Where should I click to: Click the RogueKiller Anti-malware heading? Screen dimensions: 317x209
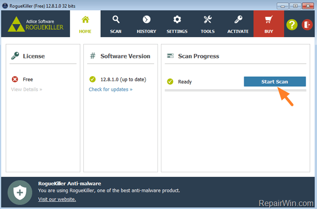coord(69,184)
